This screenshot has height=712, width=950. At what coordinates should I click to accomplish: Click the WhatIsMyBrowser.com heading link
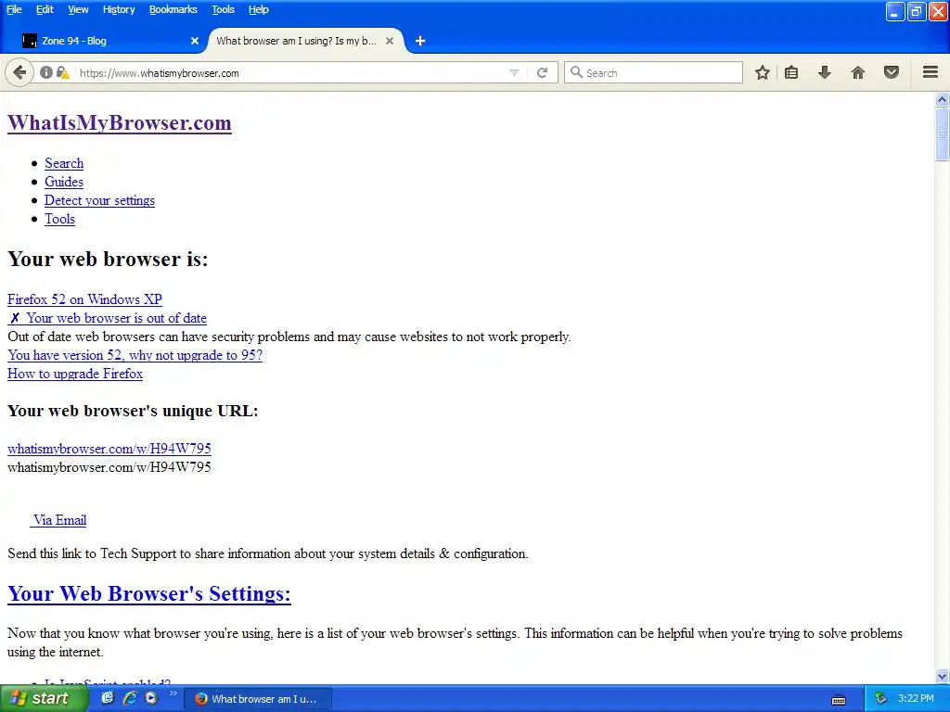pyautogui.click(x=120, y=123)
